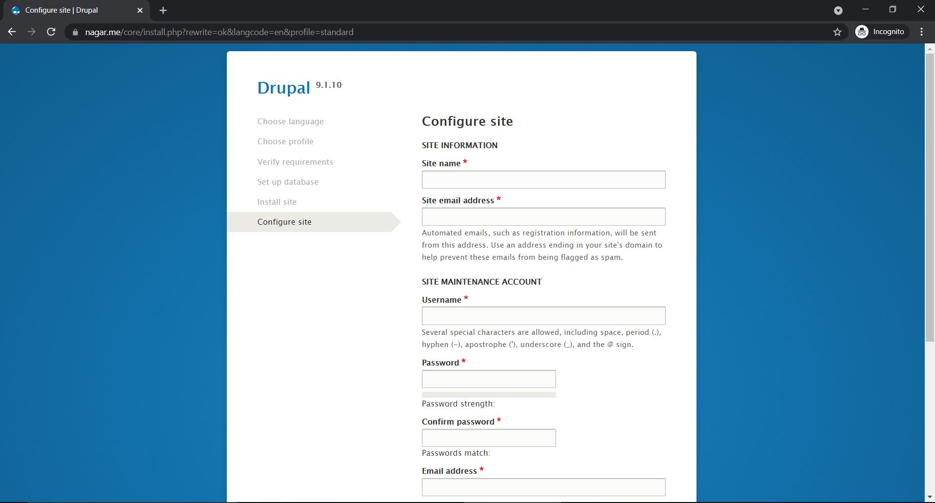The height and width of the screenshot is (503, 935).
Task: Click the address bar URL
Action: pos(219,32)
